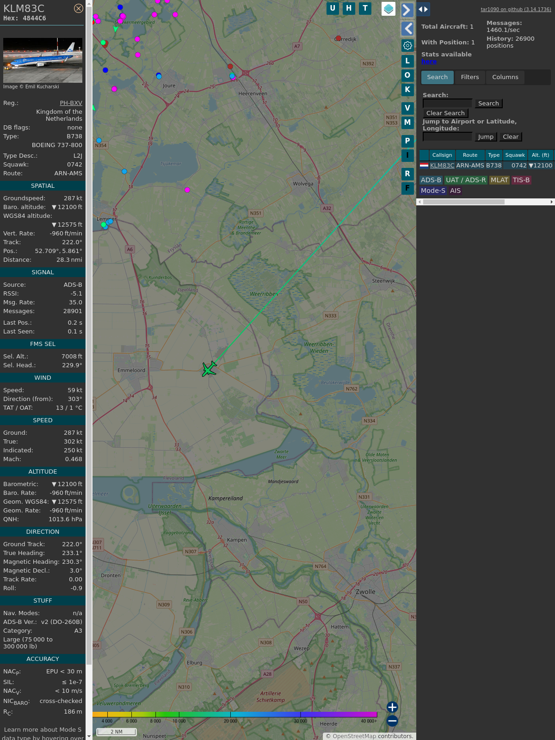Image resolution: width=555 pixels, height=740 pixels.
Task: Sort table by Alt. (ft) column
Action: 540,155
